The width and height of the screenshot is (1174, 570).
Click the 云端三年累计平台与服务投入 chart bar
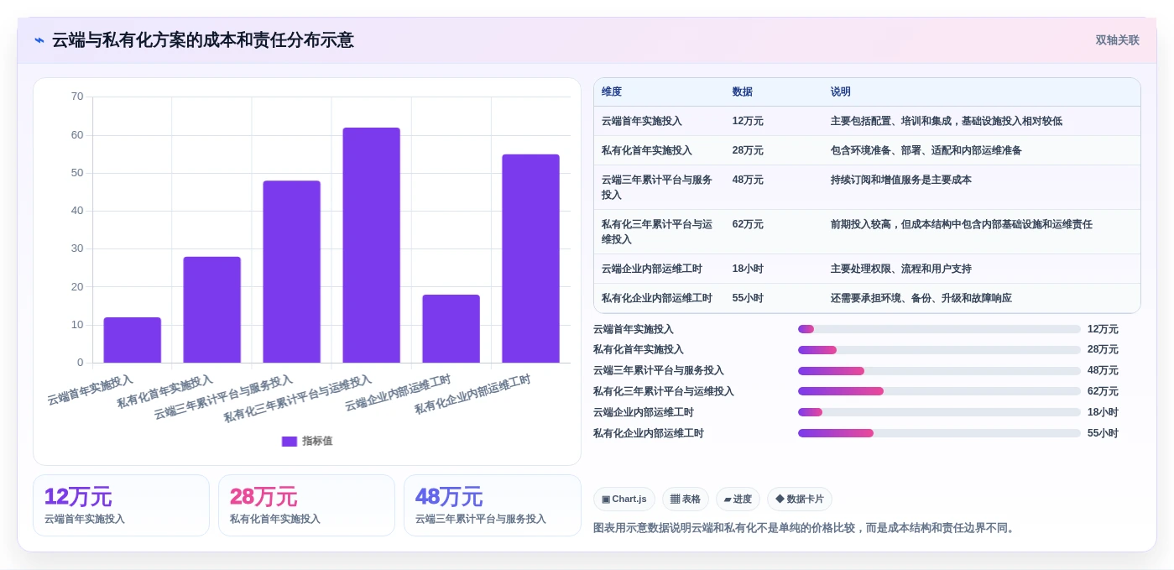click(x=292, y=272)
